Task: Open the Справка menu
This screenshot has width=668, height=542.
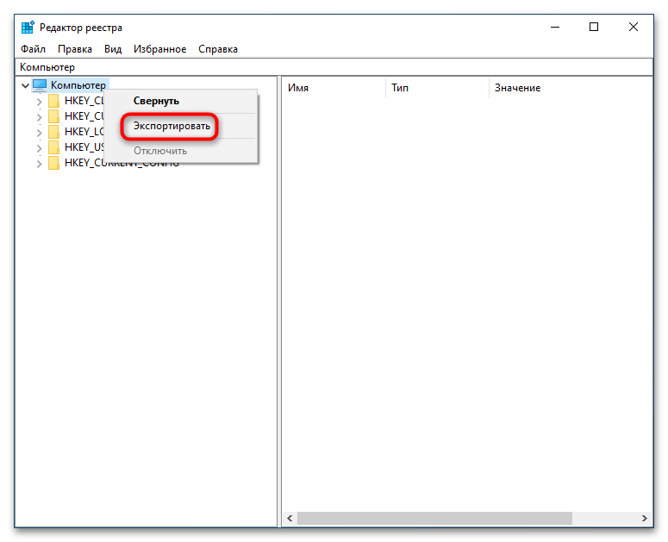Action: pyautogui.click(x=218, y=49)
